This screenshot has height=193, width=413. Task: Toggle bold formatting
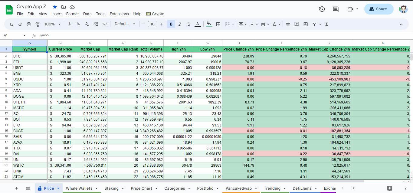[171, 24]
